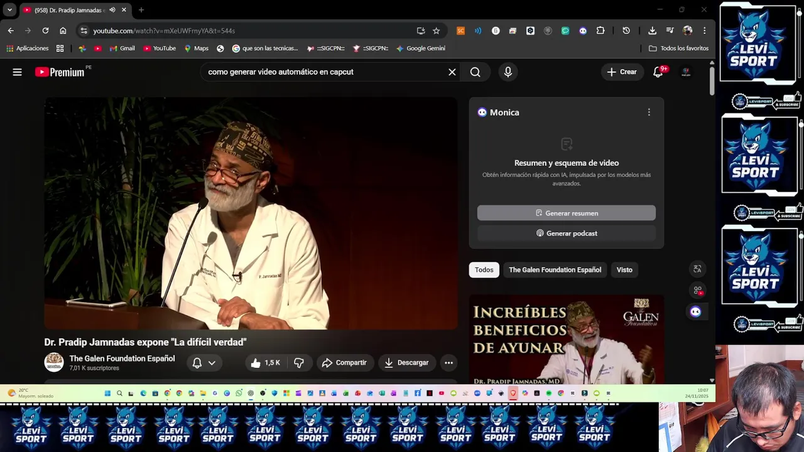Start voice search with the microphone
Screen dimensions: 804x452
click(x=508, y=72)
